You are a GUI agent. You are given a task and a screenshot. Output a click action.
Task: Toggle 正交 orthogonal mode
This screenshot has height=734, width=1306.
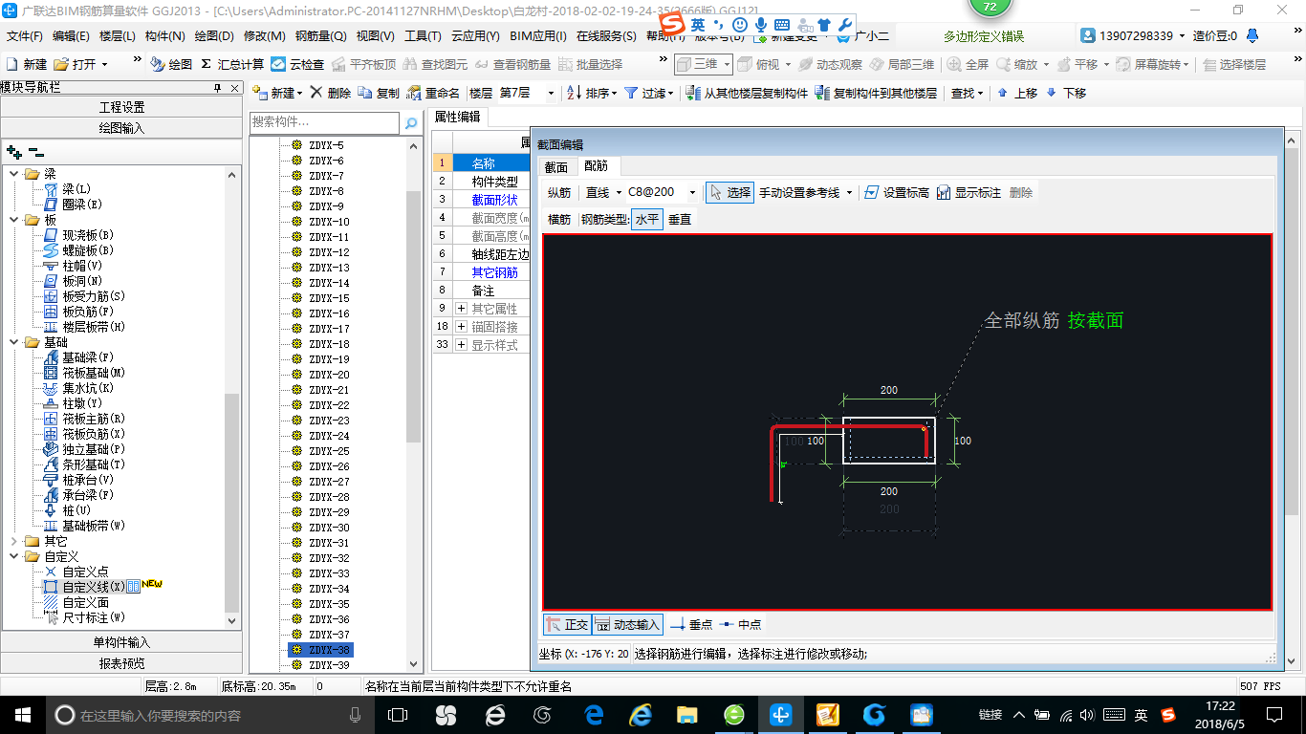pyautogui.click(x=567, y=624)
